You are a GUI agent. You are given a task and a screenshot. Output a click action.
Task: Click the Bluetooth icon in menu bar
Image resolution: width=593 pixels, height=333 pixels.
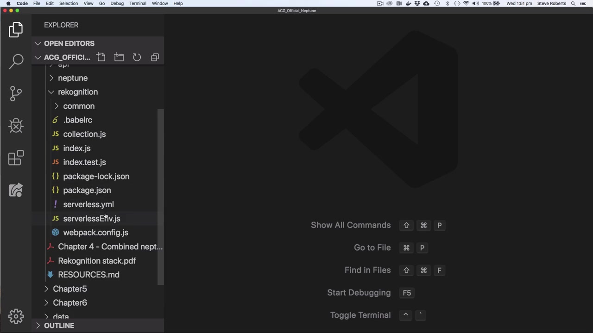point(448,3)
